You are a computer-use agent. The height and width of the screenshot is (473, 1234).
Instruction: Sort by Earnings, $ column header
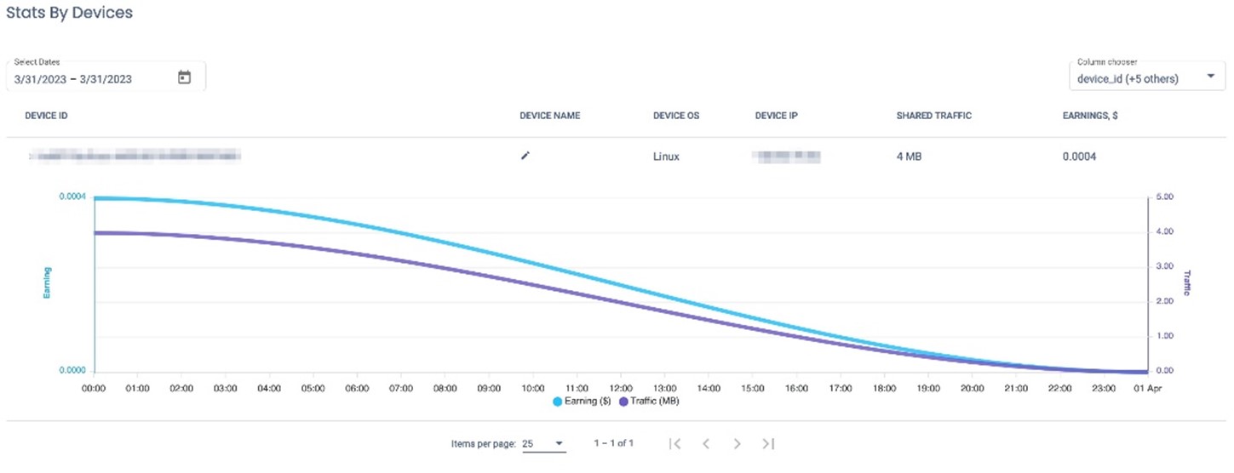click(1090, 116)
